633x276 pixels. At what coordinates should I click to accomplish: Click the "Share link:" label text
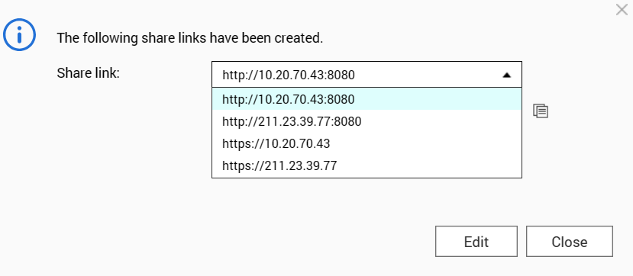[89, 73]
